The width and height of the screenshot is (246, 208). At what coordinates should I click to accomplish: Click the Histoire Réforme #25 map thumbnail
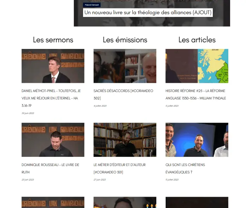[197, 66]
